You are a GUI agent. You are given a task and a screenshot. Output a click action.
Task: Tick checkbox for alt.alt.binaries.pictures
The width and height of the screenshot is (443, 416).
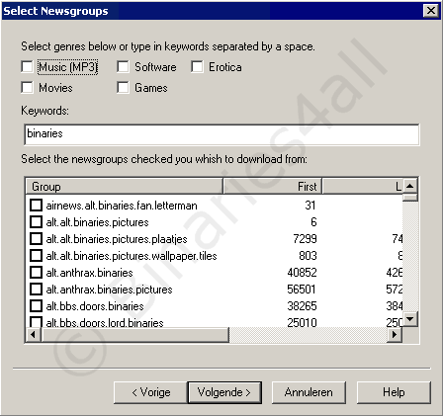click(36, 222)
